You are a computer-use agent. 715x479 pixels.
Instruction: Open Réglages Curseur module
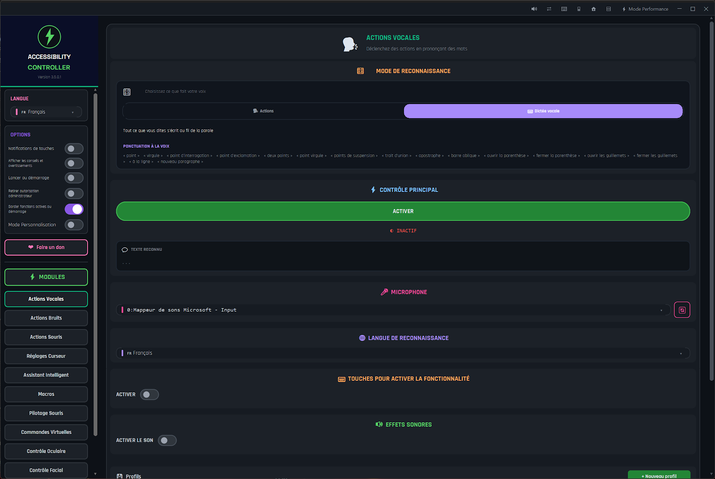46,356
